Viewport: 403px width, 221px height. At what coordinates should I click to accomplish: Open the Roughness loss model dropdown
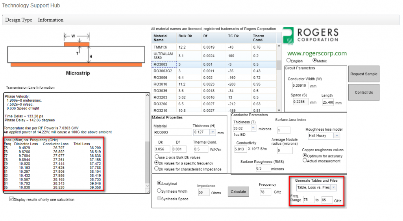click(337, 136)
